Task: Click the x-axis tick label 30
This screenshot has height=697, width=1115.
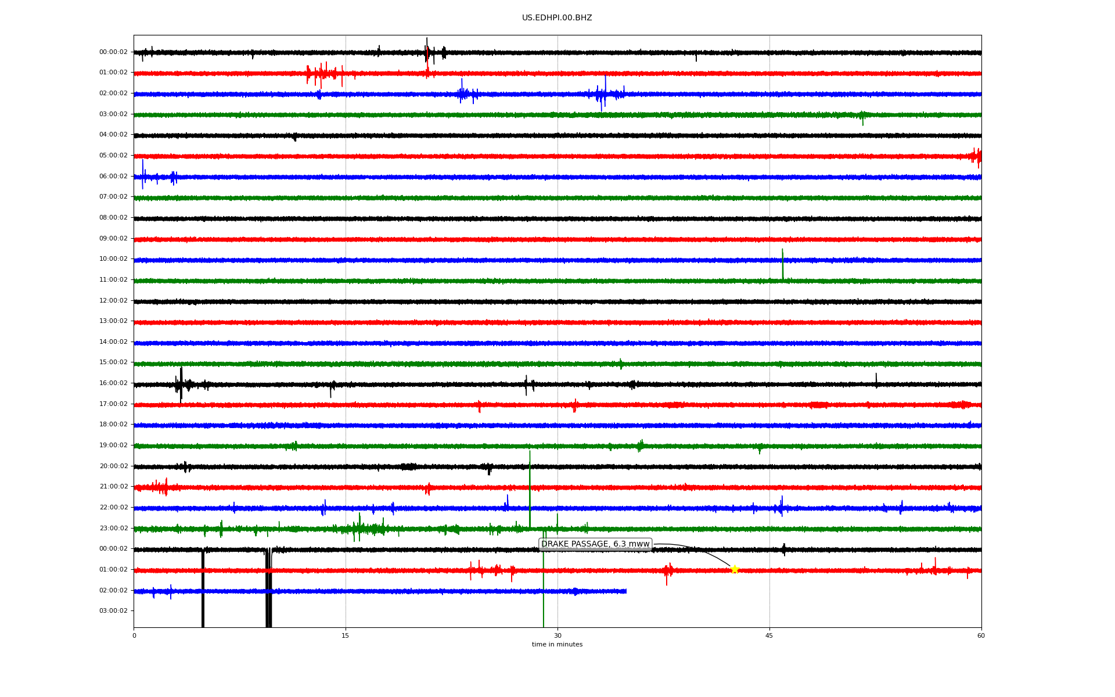Action: click(557, 636)
